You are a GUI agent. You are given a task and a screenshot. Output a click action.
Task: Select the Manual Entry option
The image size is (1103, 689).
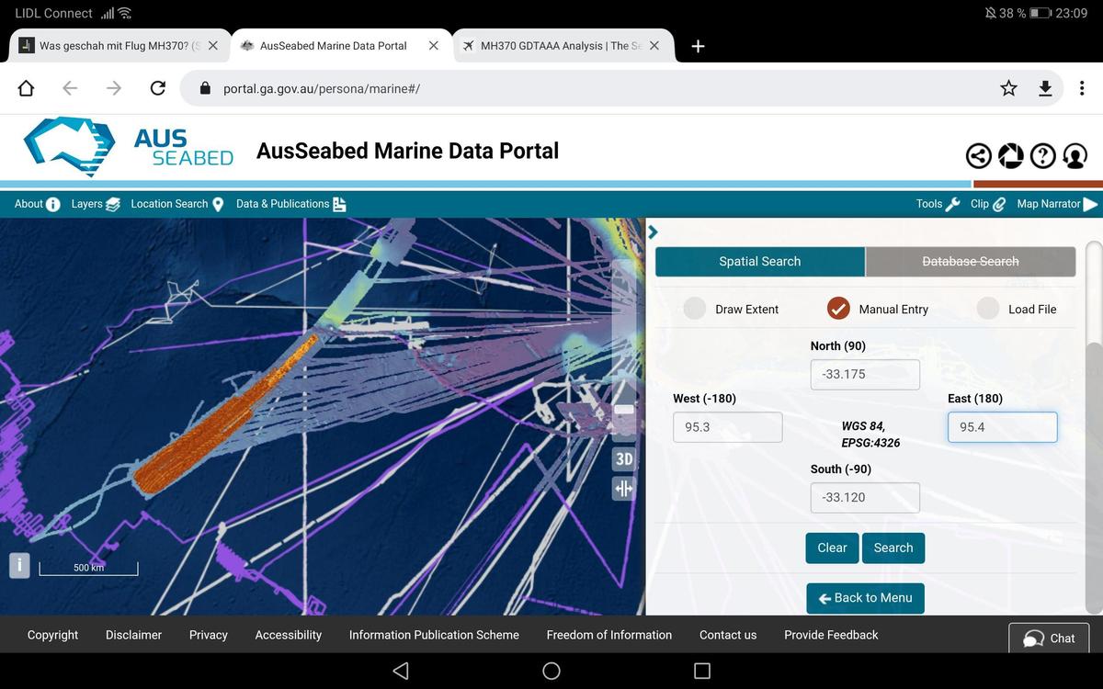[878, 309]
